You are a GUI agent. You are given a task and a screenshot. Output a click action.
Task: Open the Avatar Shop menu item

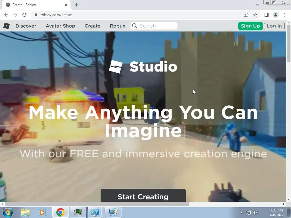click(x=61, y=26)
